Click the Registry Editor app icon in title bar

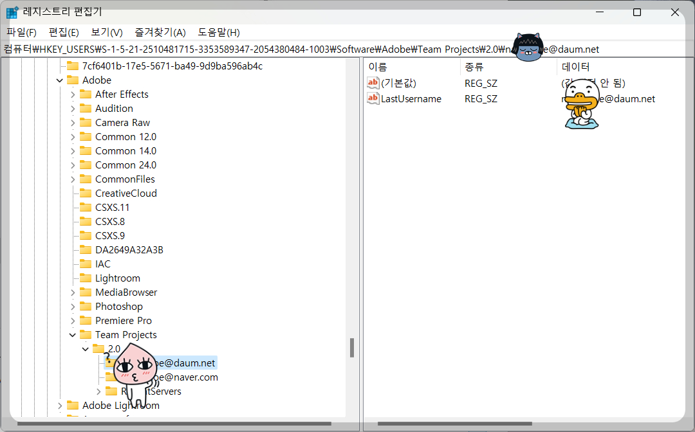tap(12, 12)
